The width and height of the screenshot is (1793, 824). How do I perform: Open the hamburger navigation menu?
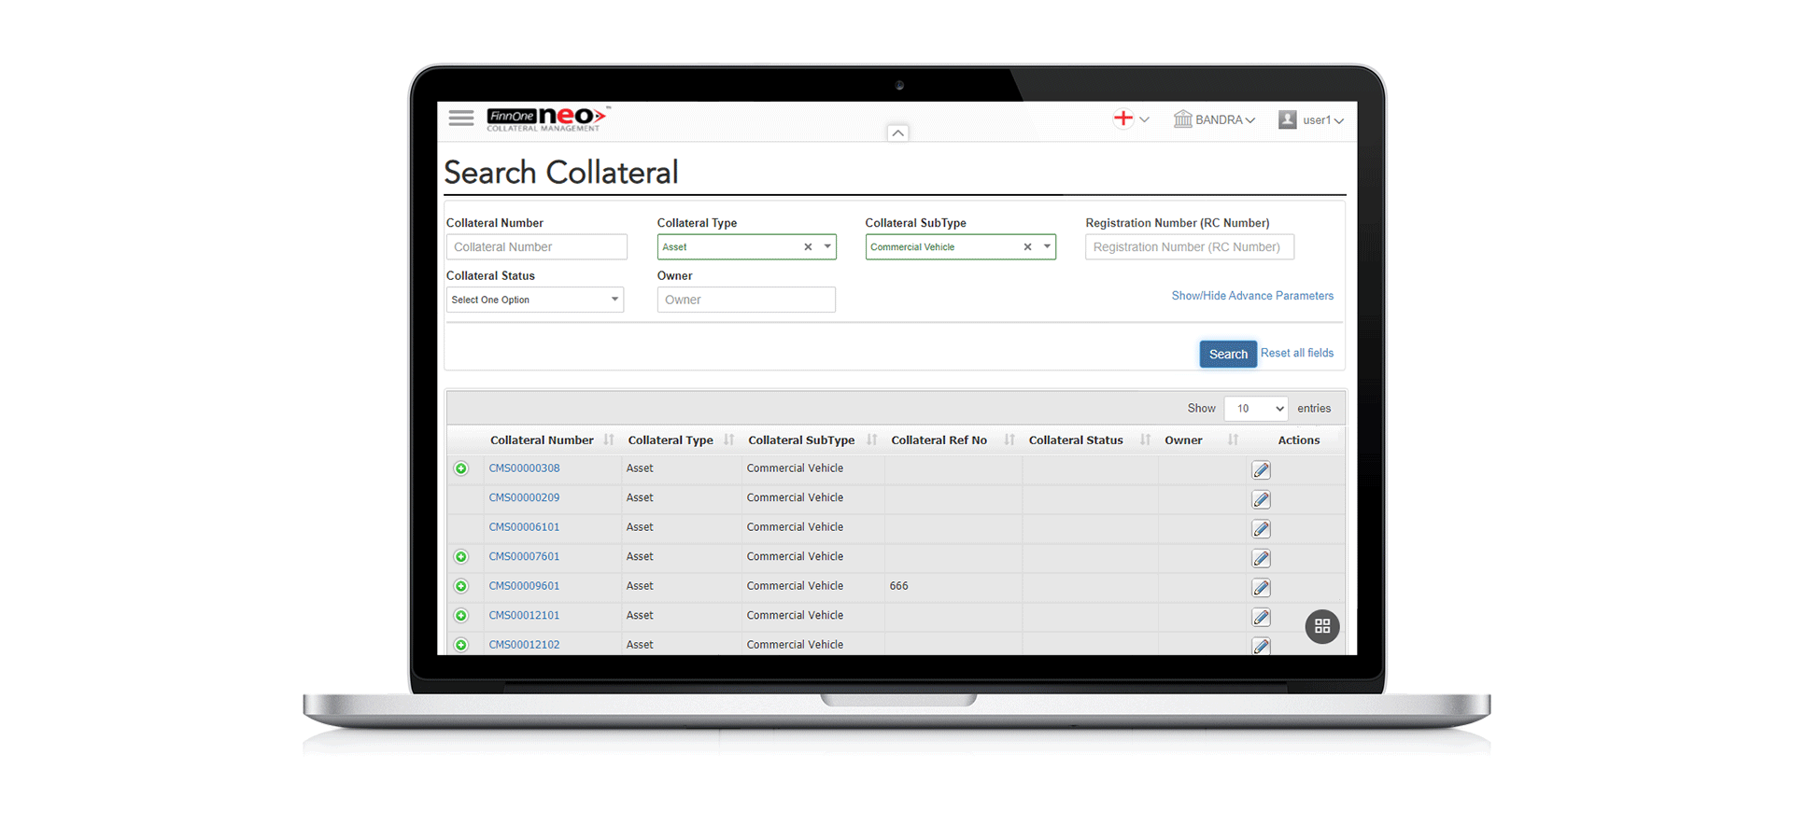click(x=460, y=118)
